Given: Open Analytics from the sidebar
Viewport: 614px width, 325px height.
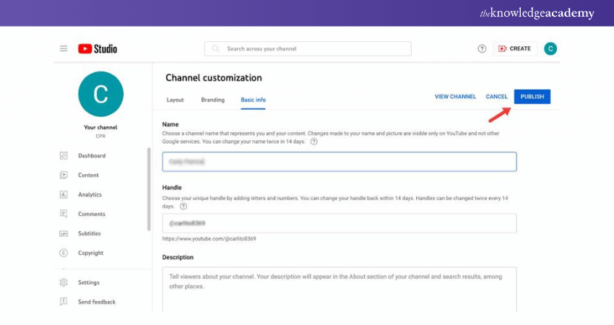Looking at the screenshot, I should click(90, 194).
